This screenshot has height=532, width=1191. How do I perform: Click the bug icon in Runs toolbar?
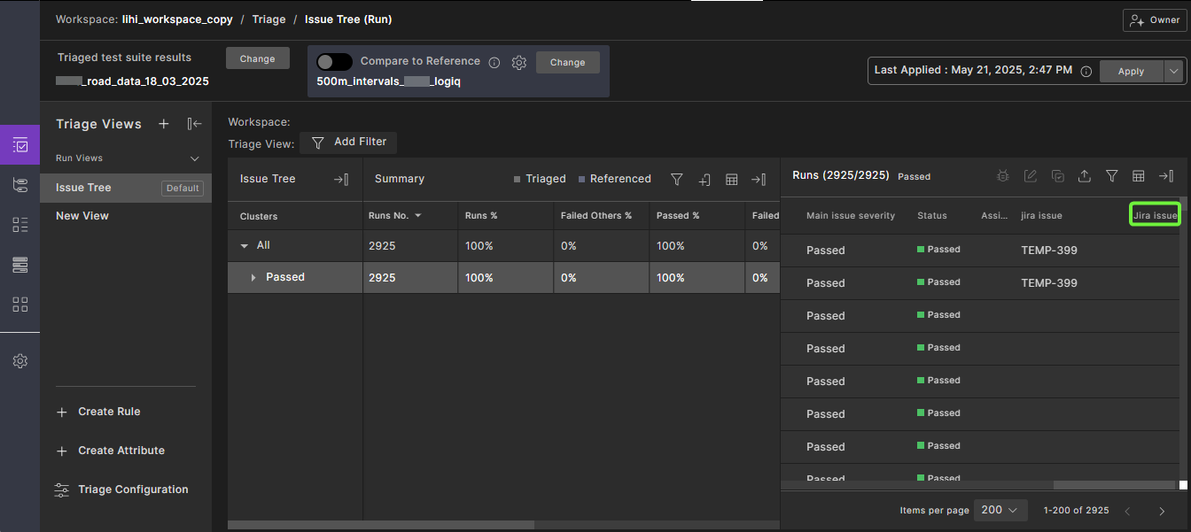click(x=1002, y=176)
